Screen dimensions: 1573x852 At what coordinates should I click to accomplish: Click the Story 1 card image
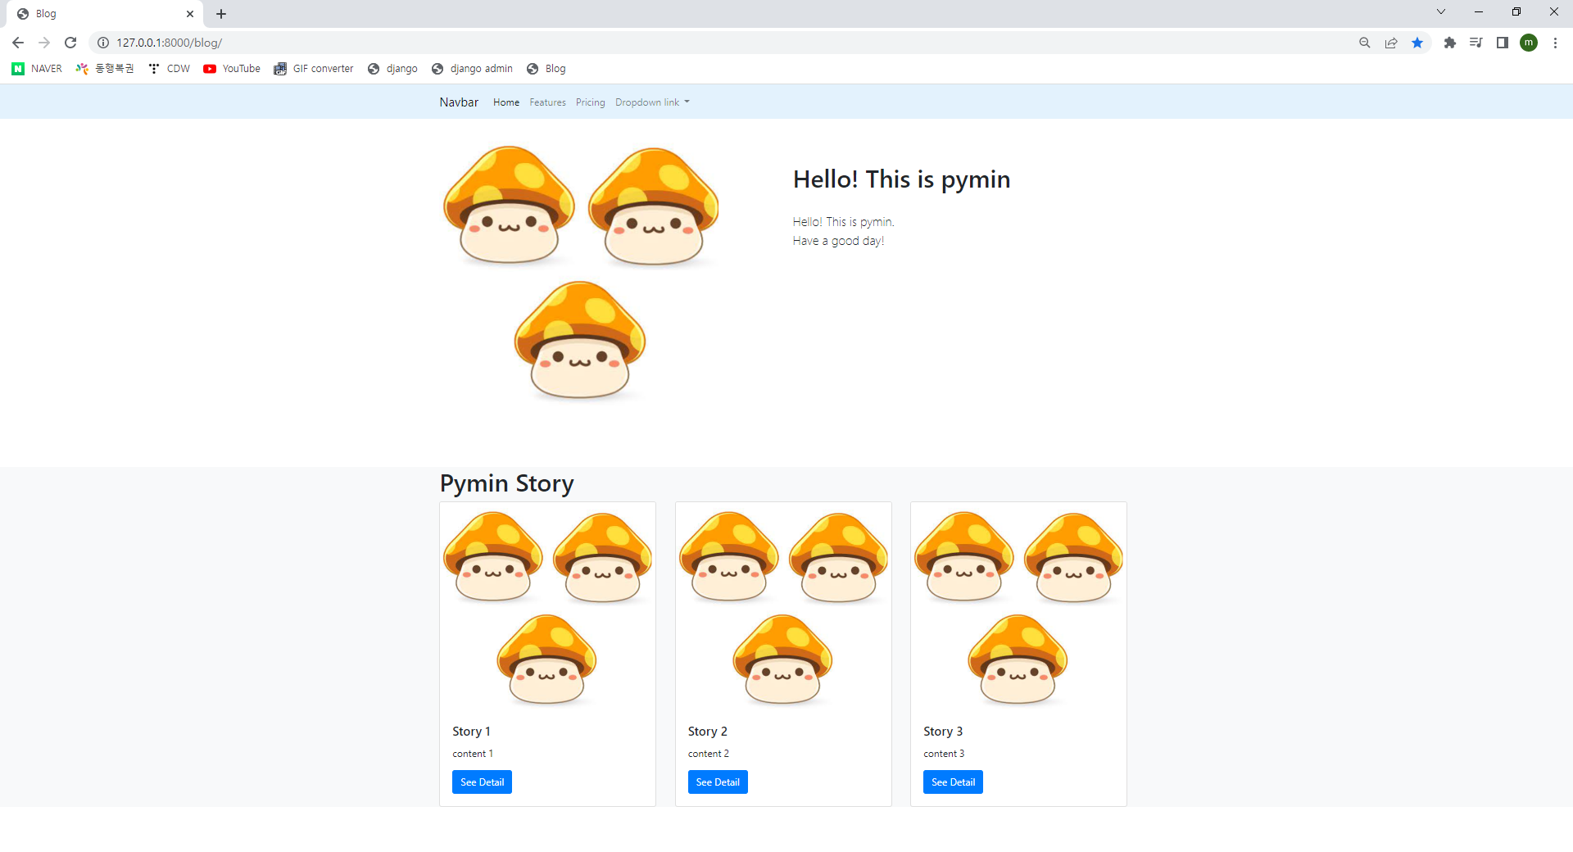point(547,608)
